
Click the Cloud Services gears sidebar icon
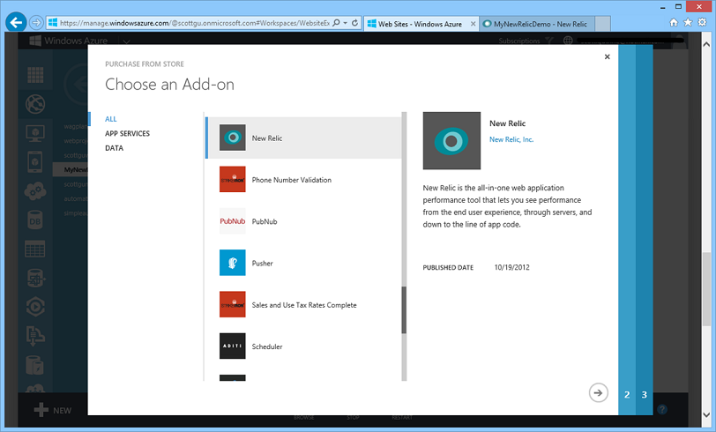[35, 191]
